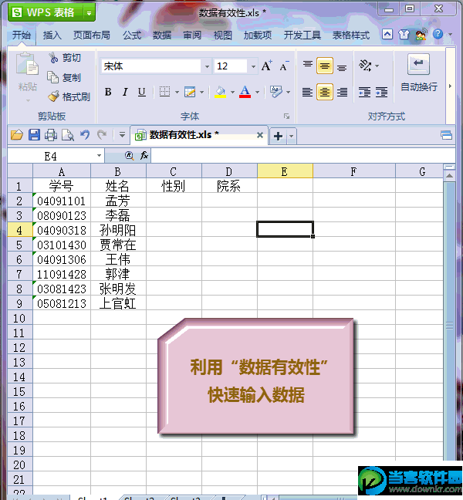Image resolution: width=463 pixels, height=500 pixels.
Task: Select the Format Painter (格式刷) brush
Action: pyautogui.click(x=69, y=96)
